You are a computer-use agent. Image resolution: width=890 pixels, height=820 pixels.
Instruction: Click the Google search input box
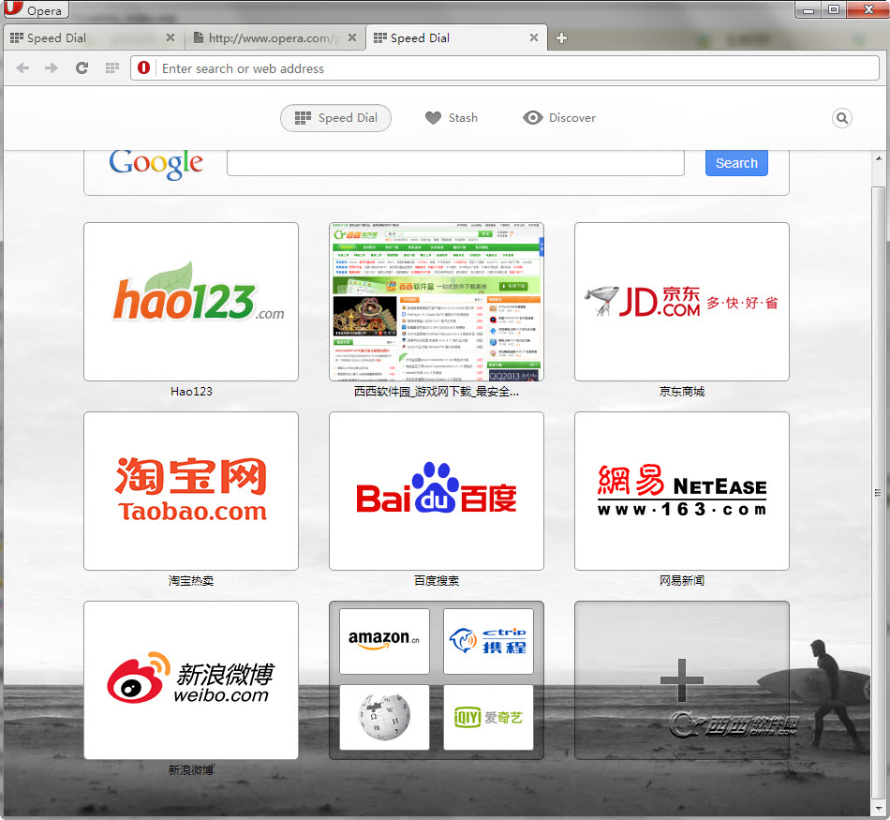pos(455,163)
